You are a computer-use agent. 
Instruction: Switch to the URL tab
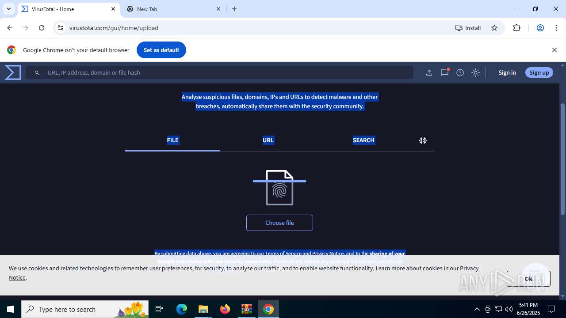click(x=268, y=140)
